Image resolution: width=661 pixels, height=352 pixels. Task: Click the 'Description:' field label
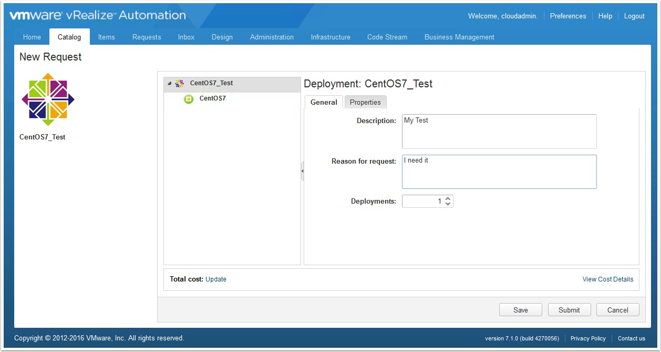click(x=376, y=120)
